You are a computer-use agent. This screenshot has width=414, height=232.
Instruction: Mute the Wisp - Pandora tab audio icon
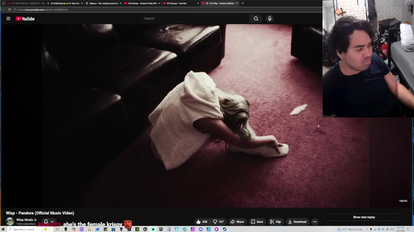(x=207, y=3)
